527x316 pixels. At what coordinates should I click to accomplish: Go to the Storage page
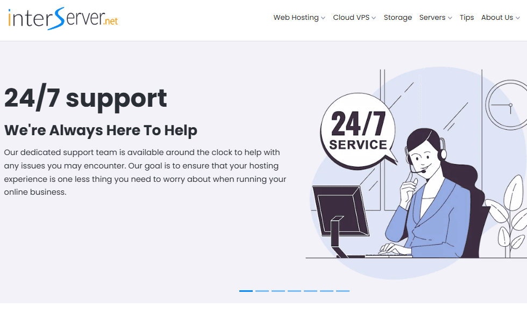tap(397, 18)
